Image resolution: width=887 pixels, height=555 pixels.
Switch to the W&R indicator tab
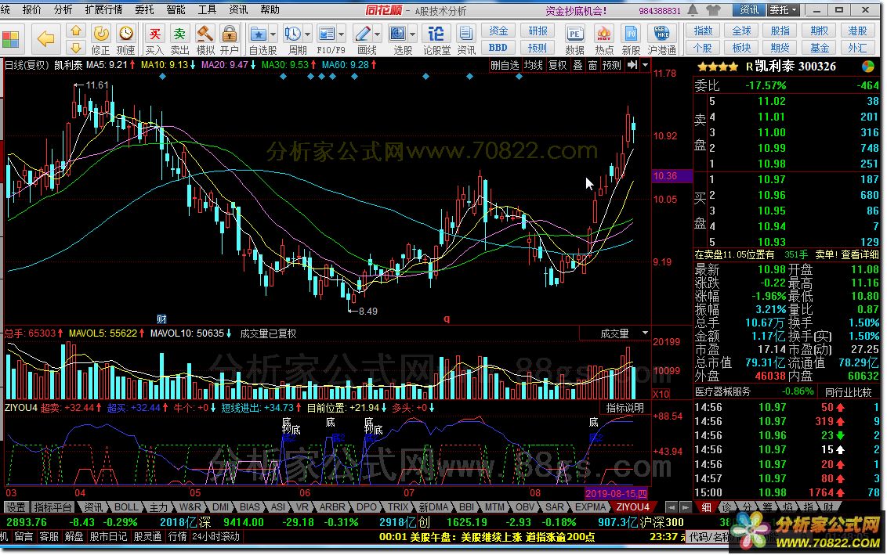190,507
